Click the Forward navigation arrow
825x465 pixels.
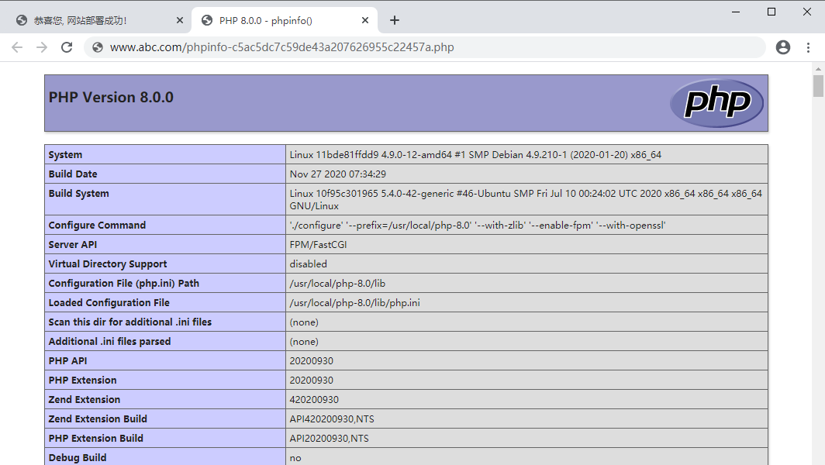[x=42, y=47]
